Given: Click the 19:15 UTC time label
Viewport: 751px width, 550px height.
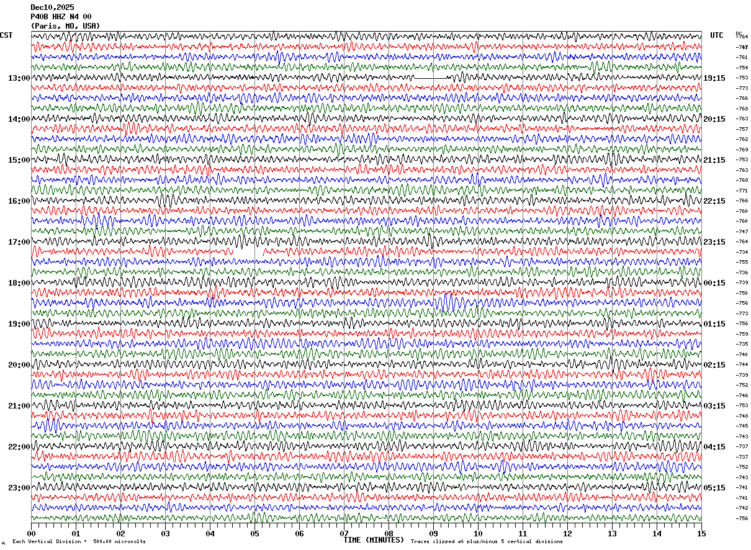Looking at the screenshot, I should click(714, 78).
